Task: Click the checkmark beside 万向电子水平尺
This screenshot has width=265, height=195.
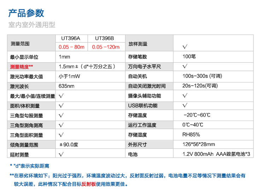Action: pyautogui.click(x=184, y=66)
